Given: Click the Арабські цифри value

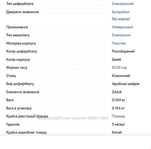Looking at the screenshot, I should 125,84.
